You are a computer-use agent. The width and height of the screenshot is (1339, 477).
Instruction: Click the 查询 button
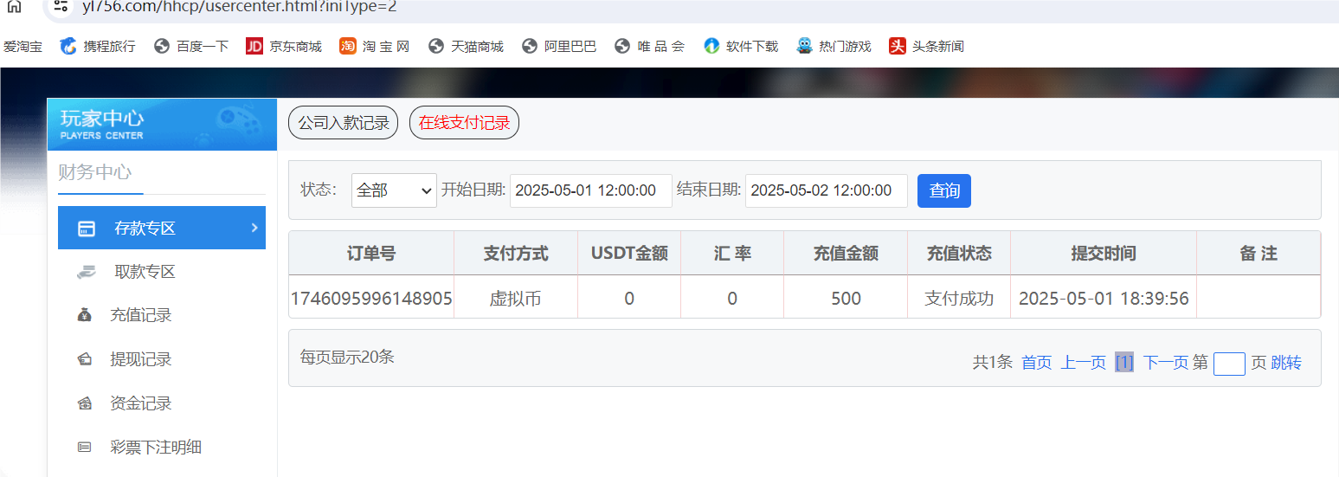point(944,190)
